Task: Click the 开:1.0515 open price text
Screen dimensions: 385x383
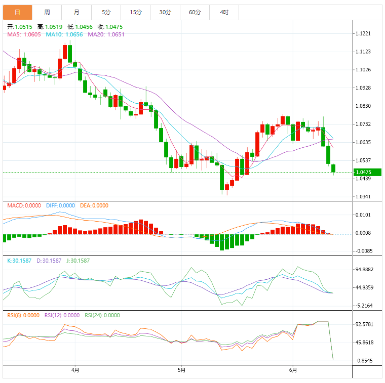Action: click(x=20, y=27)
